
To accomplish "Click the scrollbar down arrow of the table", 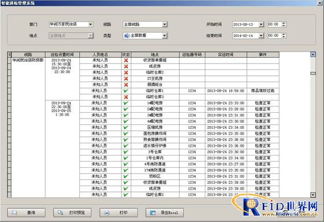I will [313, 195].
